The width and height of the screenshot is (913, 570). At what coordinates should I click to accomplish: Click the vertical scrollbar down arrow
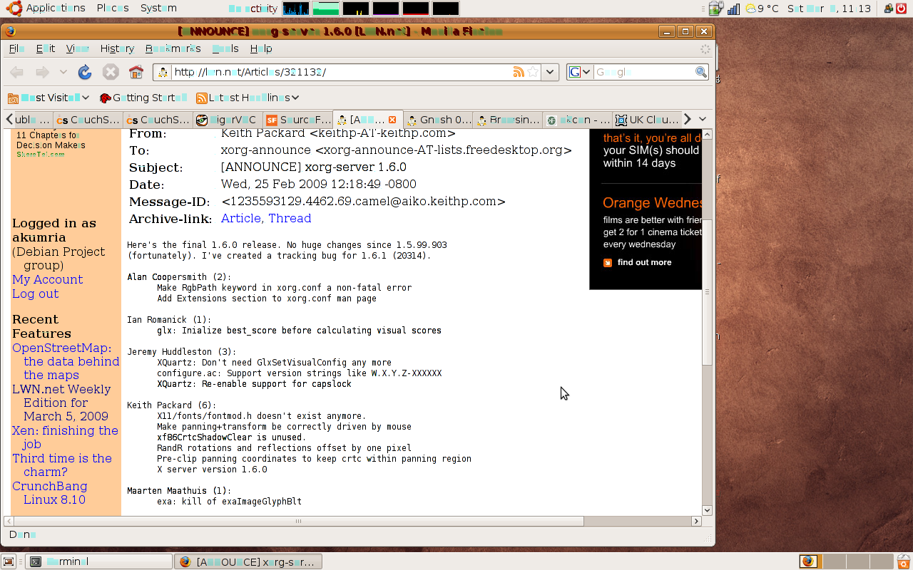pos(708,510)
